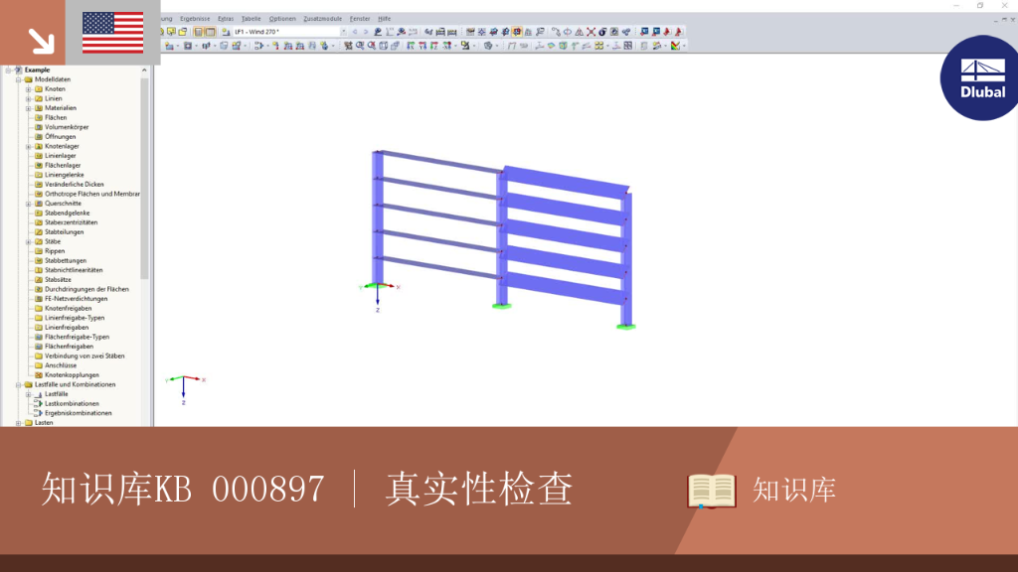The image size is (1018, 572).
Task: Go to the next load case arrow
Action: [366, 31]
